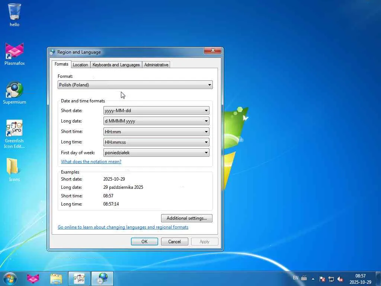Open the Keyboards and Languages tab

click(x=116, y=65)
